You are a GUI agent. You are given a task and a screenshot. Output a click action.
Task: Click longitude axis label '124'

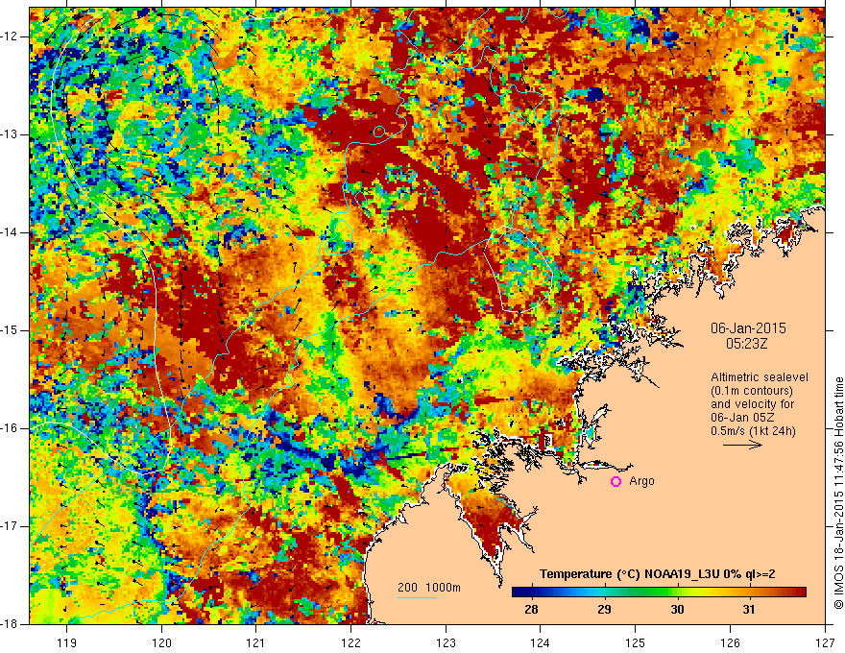tap(541, 642)
